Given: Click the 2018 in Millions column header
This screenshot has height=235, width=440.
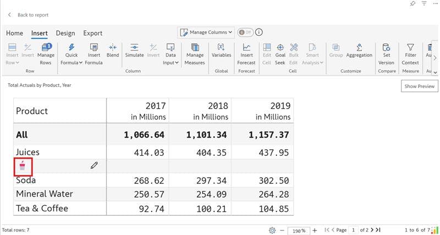Looking at the screenshot, I should [200, 111].
